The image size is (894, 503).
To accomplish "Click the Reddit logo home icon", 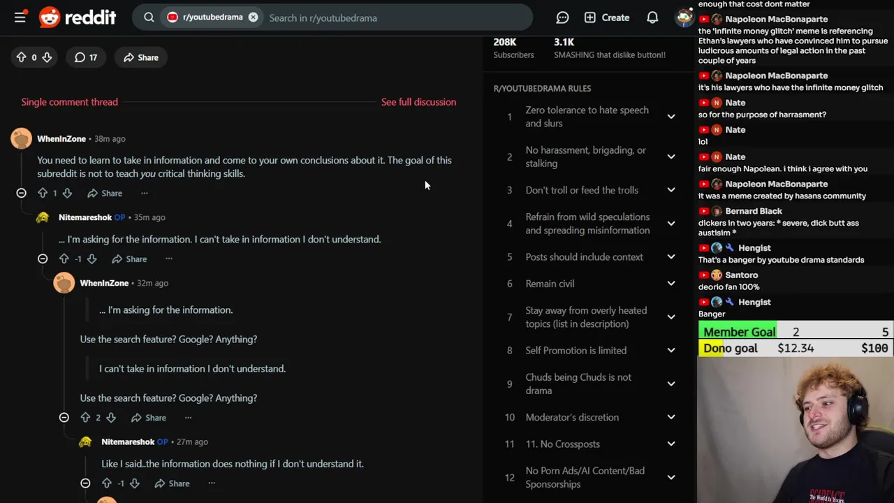I will 50,17.
